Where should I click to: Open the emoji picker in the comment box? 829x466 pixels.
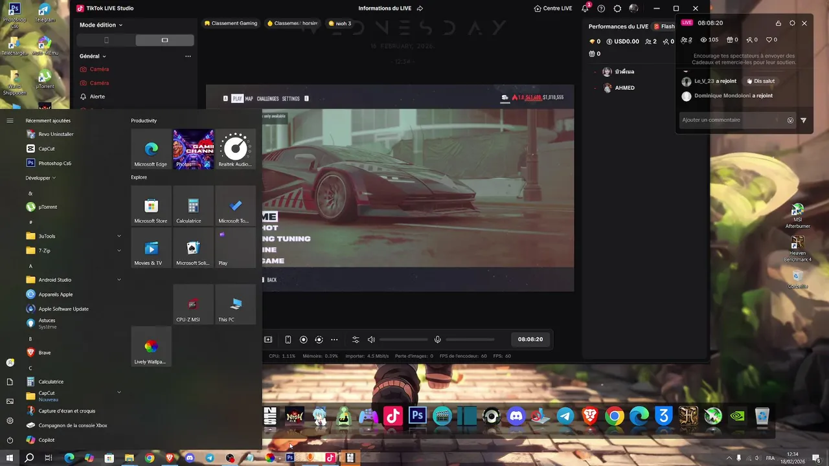(x=790, y=120)
